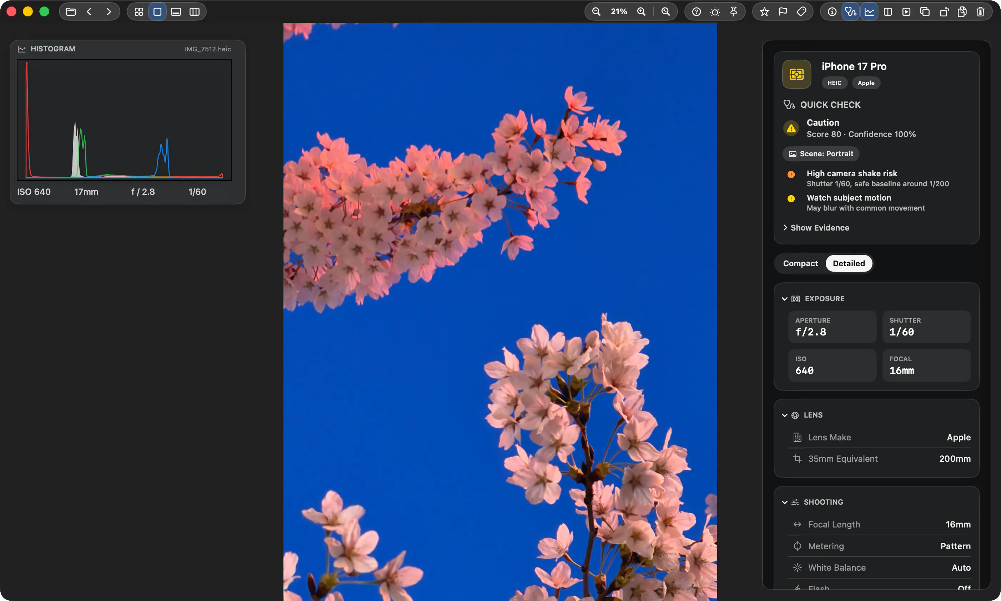1001x601 pixels.
Task: Click the Apple maker badge
Action: pyautogui.click(x=866, y=83)
